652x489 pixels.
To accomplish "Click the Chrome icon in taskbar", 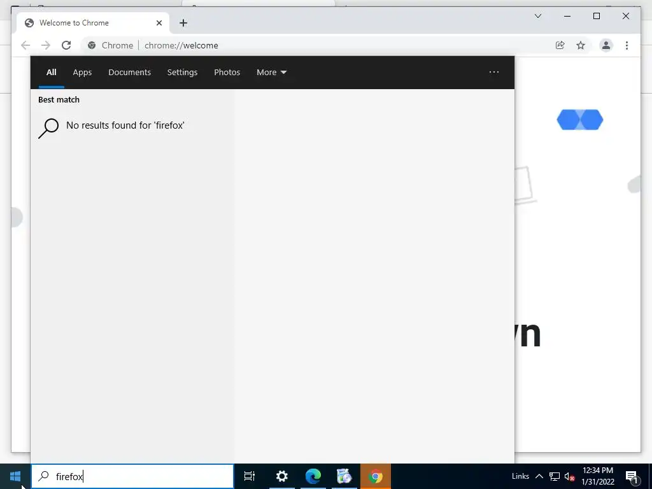I will [x=376, y=476].
